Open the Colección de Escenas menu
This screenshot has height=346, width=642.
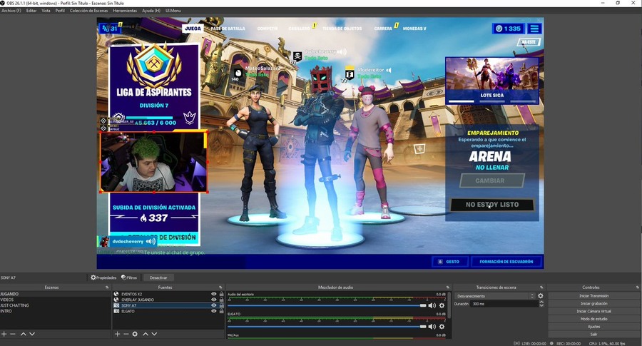89,11
